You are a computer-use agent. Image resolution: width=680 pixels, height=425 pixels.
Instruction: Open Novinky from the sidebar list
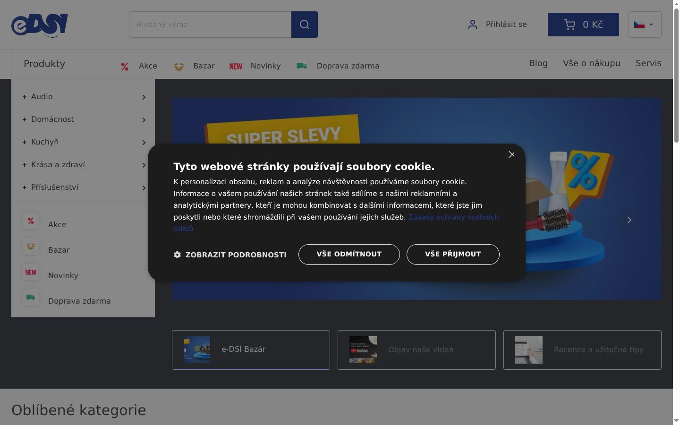[x=63, y=275]
